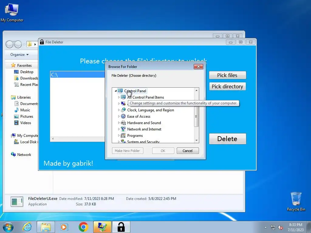Expand Ease of Access node

119,116
